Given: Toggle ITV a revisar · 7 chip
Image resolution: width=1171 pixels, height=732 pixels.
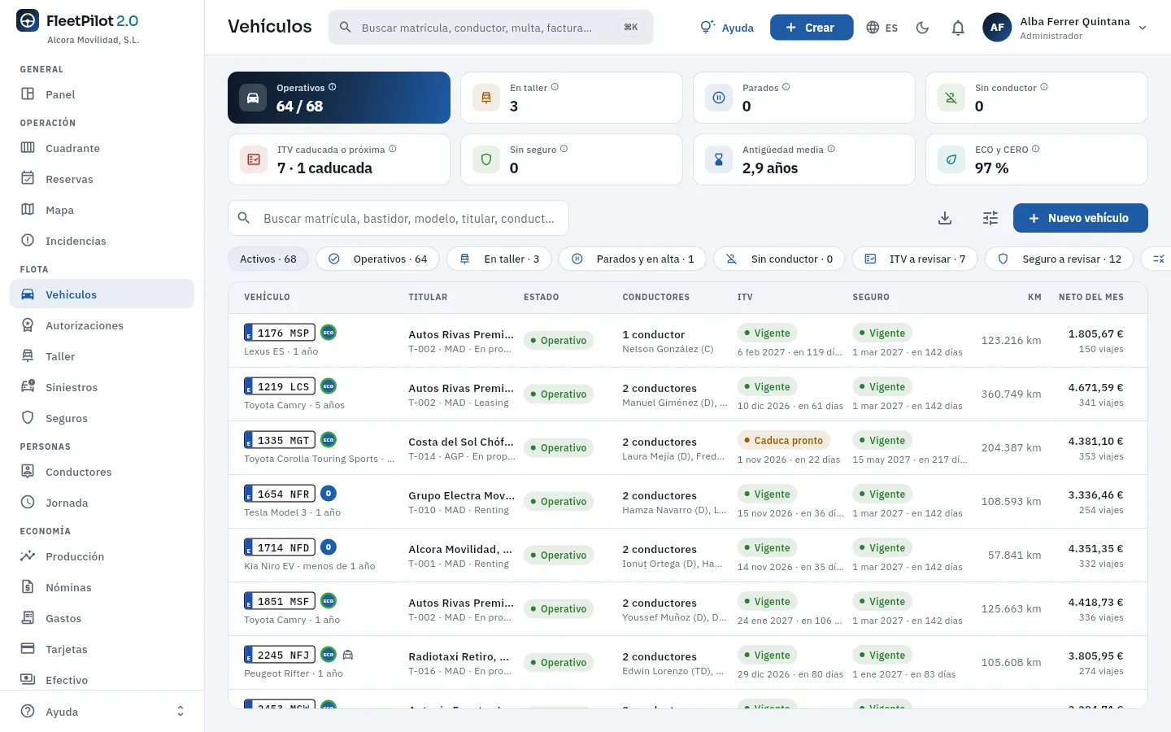Looking at the screenshot, I should click(915, 259).
